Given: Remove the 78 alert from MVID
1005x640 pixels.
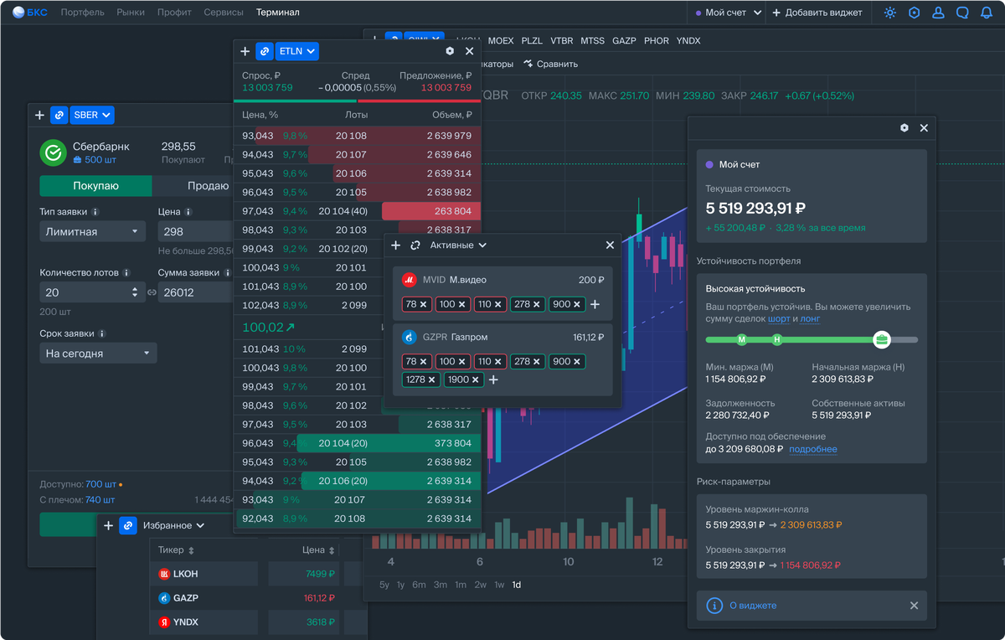Looking at the screenshot, I should (x=423, y=305).
